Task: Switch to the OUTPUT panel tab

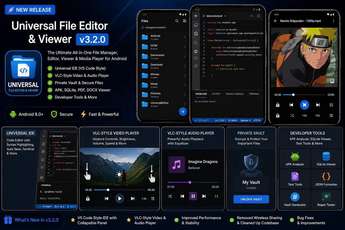Action: pos(216,94)
